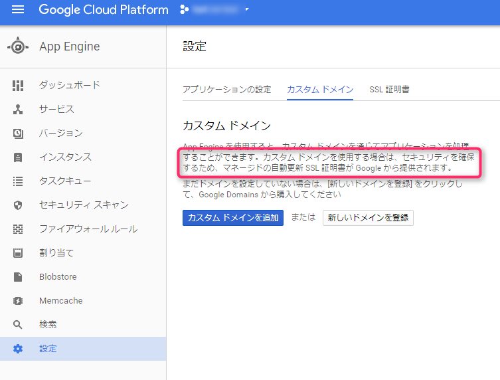Image resolution: width=500 pixels, height=380 pixels.
Task: Click the Google Cloud Platform title
Action: click(104, 9)
